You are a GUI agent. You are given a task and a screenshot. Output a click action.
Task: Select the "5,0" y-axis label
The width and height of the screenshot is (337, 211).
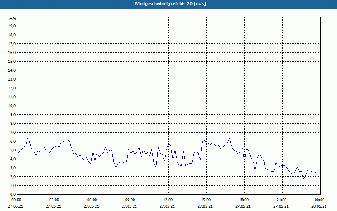click(x=13, y=150)
